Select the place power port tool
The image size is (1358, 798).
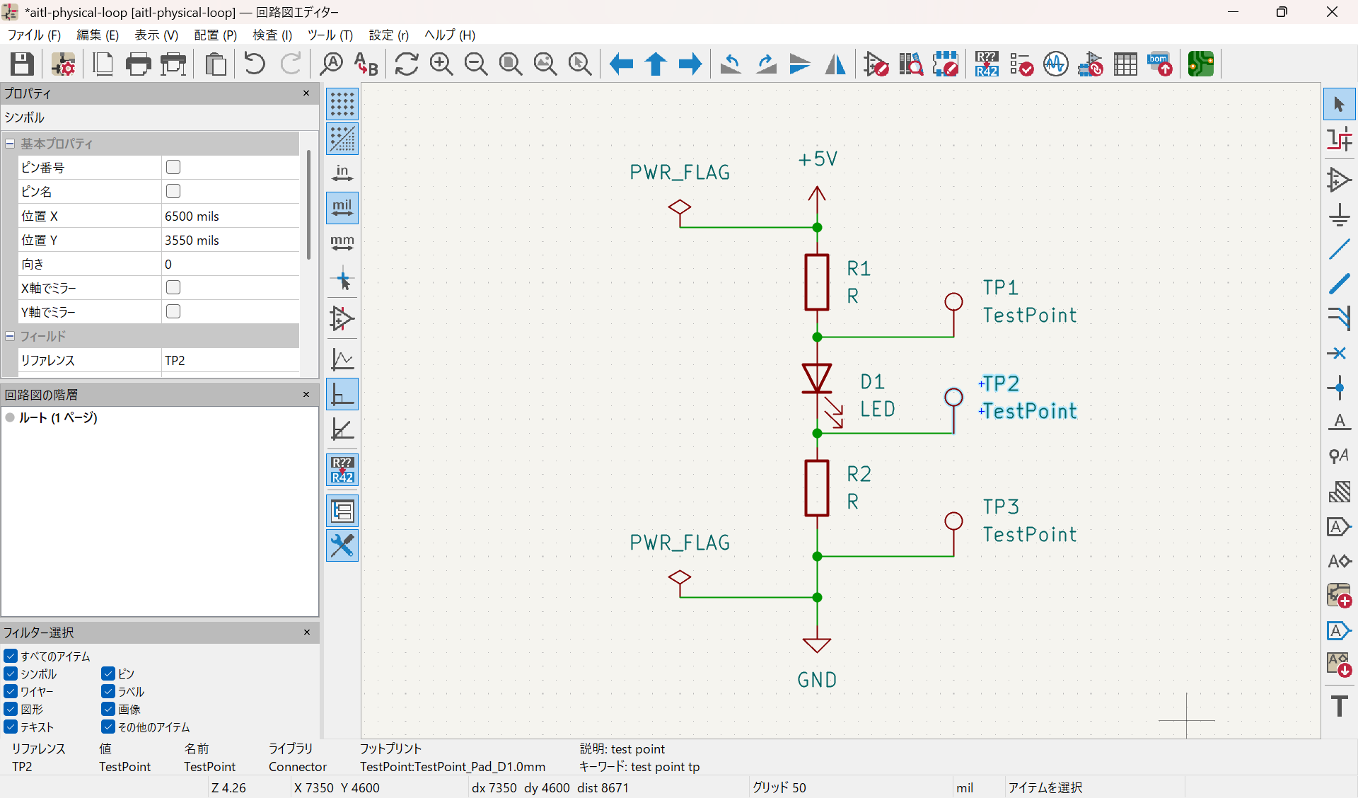pos(1340,215)
